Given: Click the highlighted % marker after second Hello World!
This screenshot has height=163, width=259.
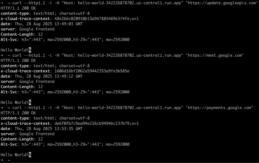Looking at the screenshot, I should (30, 102).
